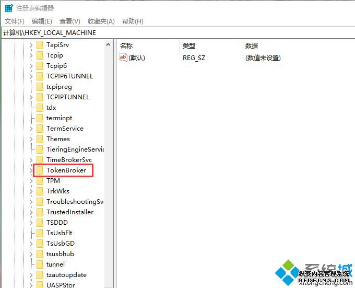Expand the TermService key
This screenshot has width=355, height=288.
pyautogui.click(x=31, y=129)
